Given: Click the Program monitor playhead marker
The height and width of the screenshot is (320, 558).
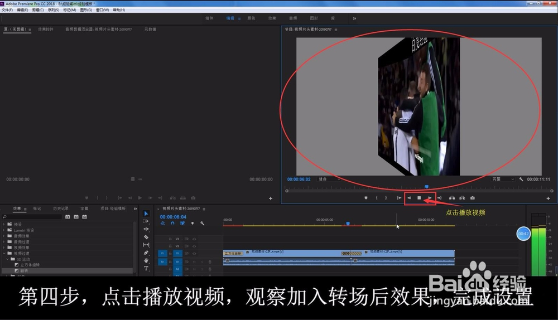Looking at the screenshot, I should (x=426, y=187).
